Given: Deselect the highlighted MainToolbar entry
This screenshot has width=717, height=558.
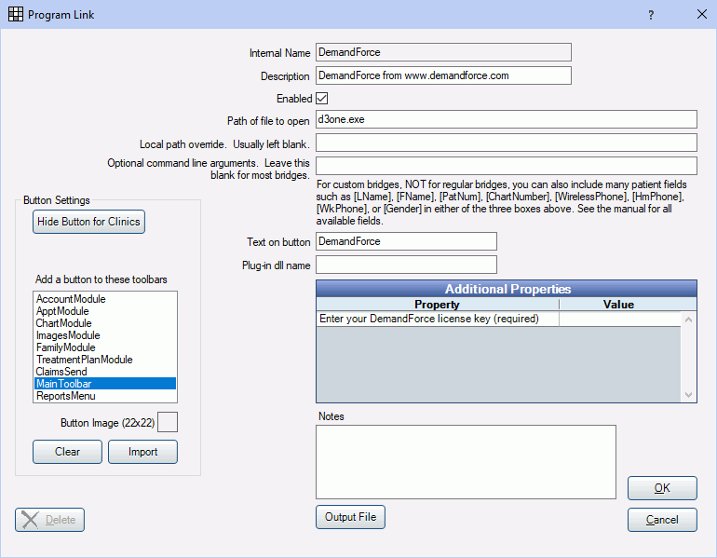Looking at the screenshot, I should tap(104, 383).
